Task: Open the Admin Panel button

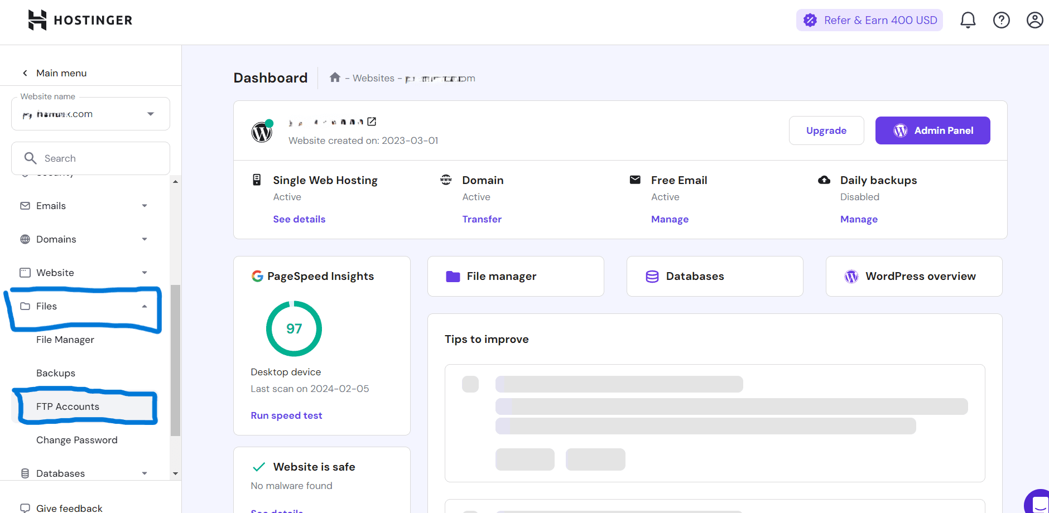Action: coord(933,130)
